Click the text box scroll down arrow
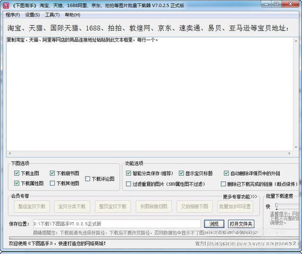This screenshot has height=254, width=302. (296, 147)
